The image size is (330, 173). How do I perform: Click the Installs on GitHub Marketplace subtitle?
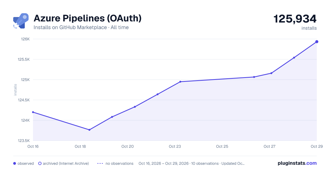click(81, 27)
